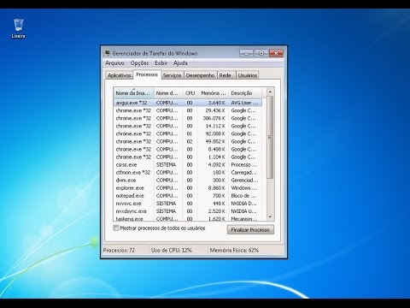Click the Memória Física: 62% status
Image resolution: width=410 pixels, height=308 pixels.
234,250
